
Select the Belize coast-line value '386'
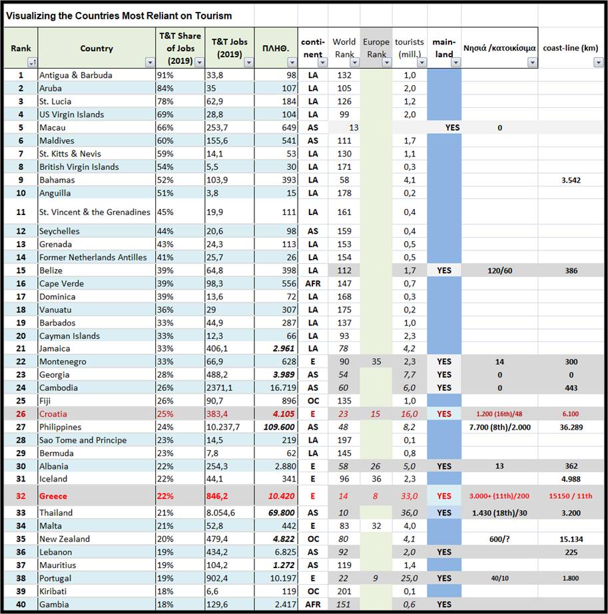571,270
